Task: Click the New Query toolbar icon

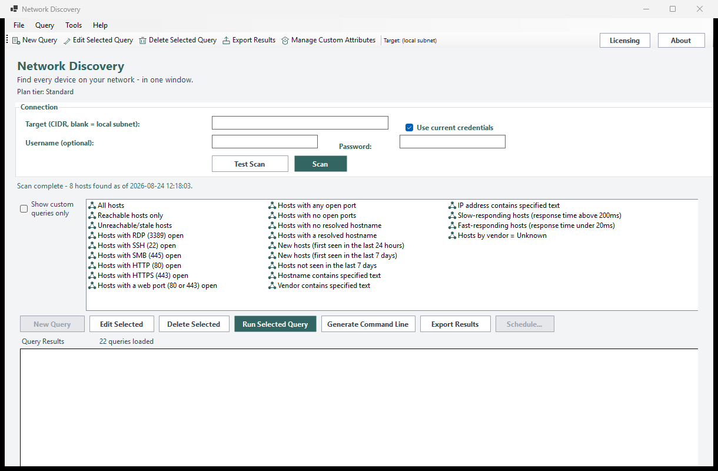Action: click(16, 41)
